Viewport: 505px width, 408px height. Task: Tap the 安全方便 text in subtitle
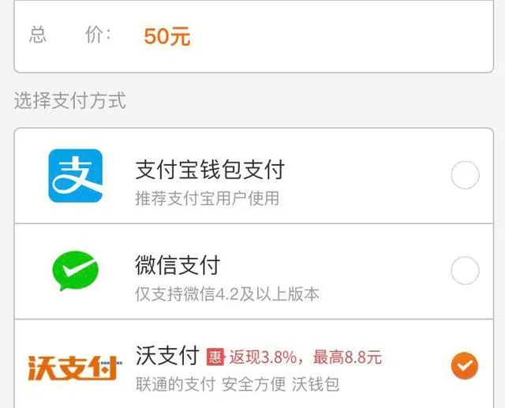tap(254, 384)
